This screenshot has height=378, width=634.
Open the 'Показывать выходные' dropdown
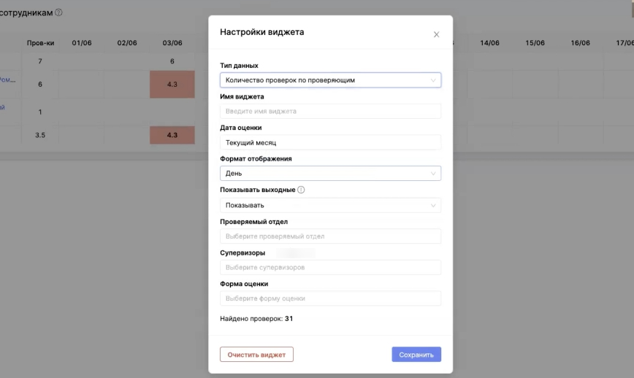(x=330, y=205)
